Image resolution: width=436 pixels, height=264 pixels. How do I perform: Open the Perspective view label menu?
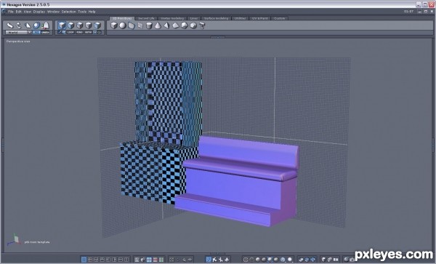(18, 41)
